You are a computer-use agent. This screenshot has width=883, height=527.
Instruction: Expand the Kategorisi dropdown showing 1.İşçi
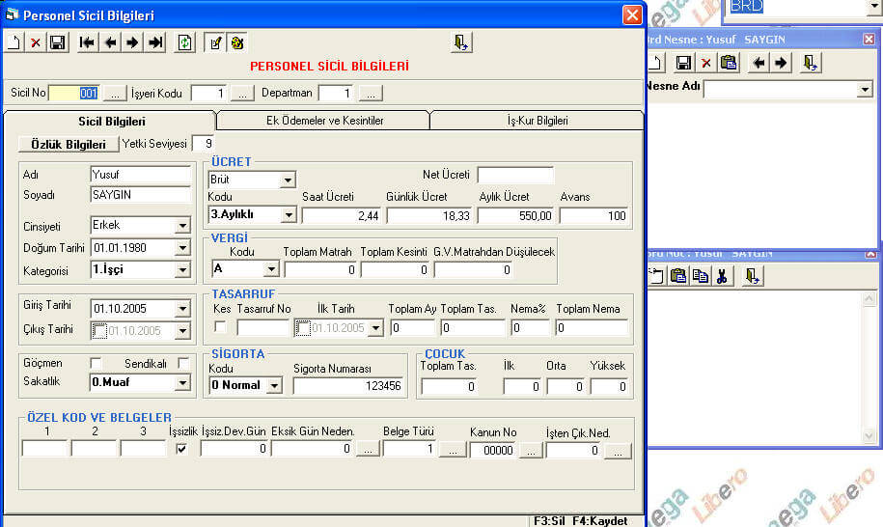click(x=182, y=270)
